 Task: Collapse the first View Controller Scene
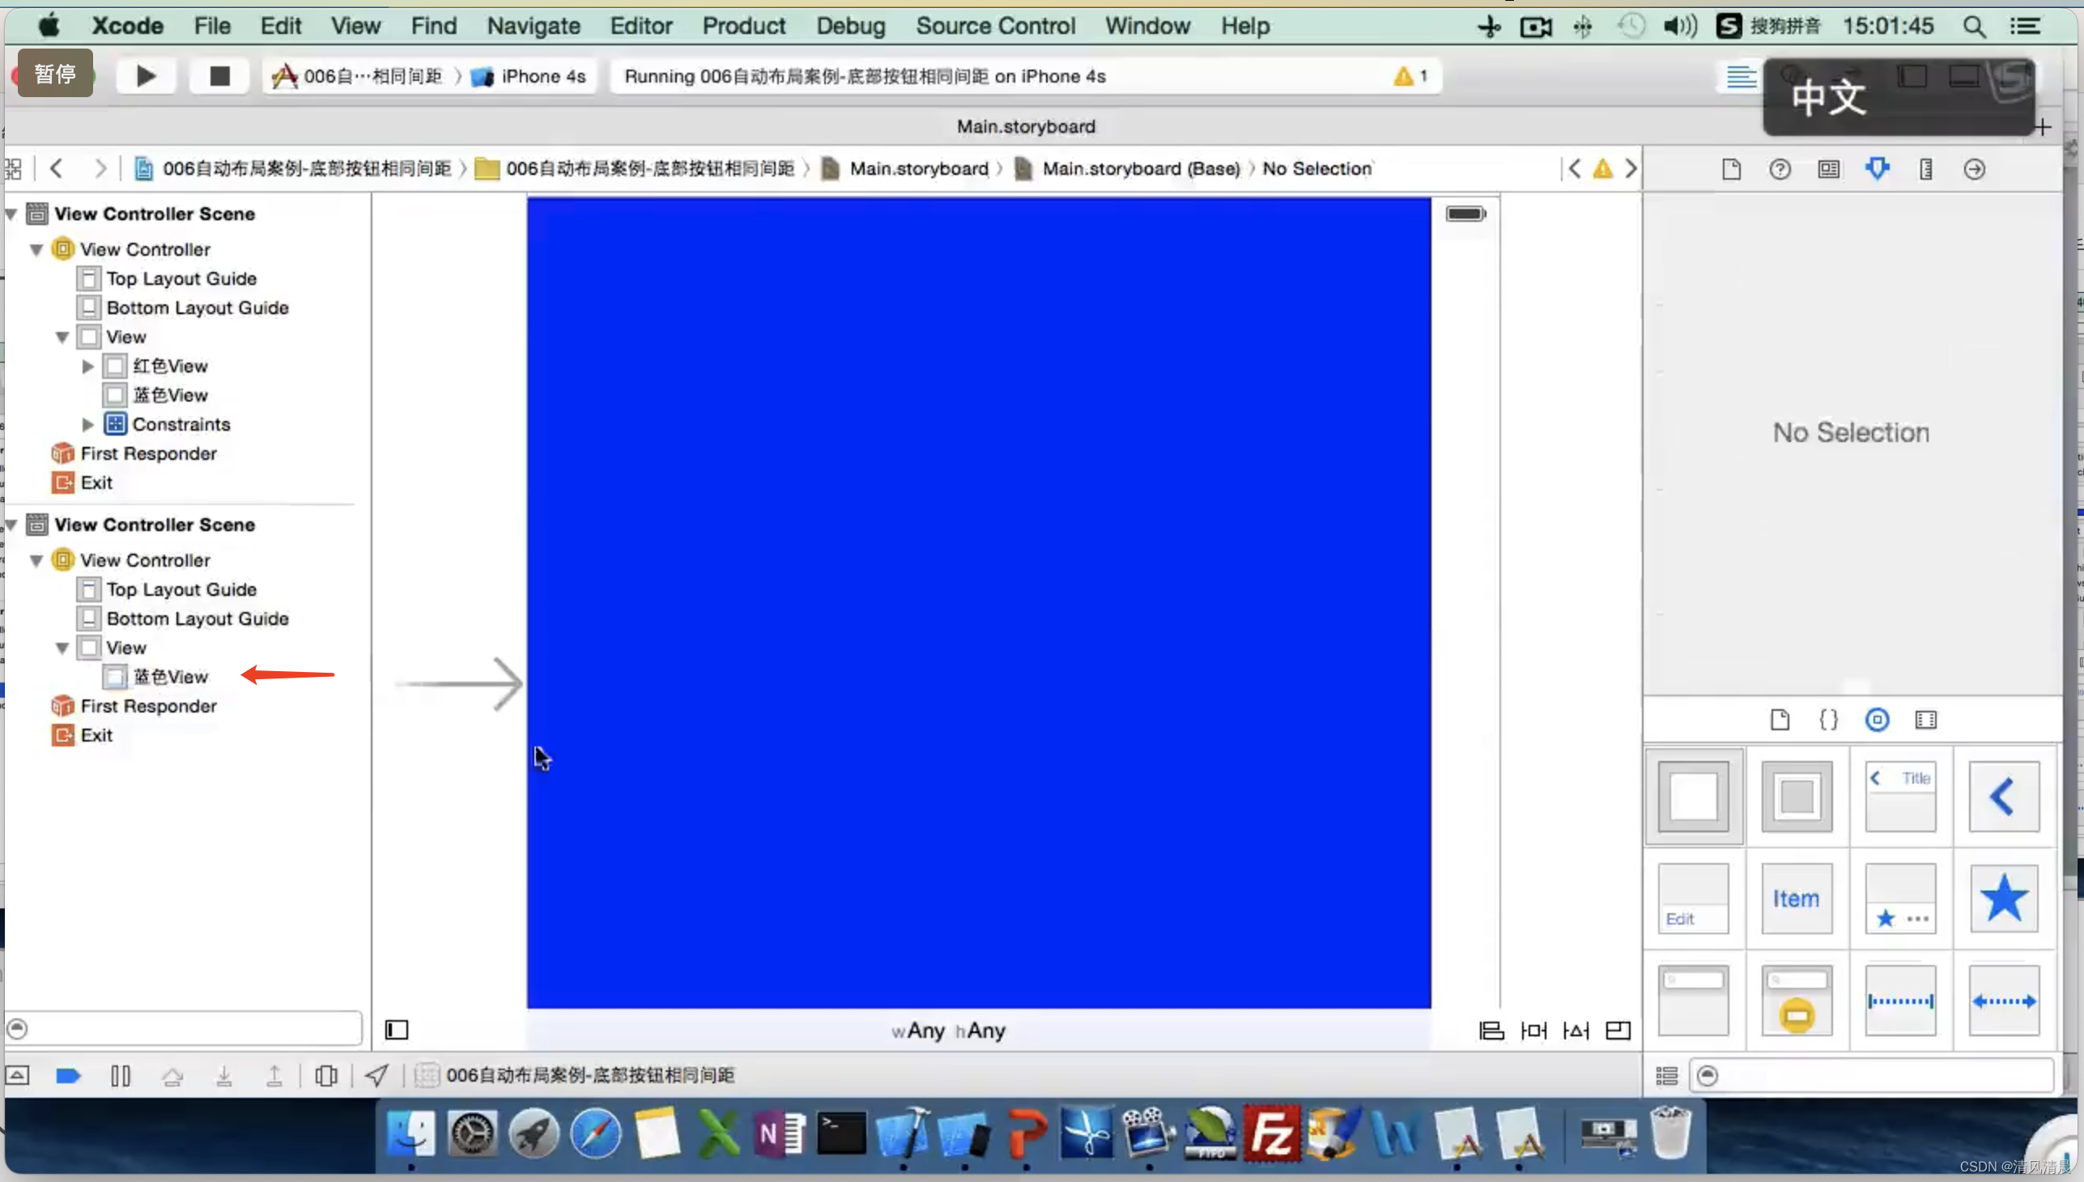[13, 213]
